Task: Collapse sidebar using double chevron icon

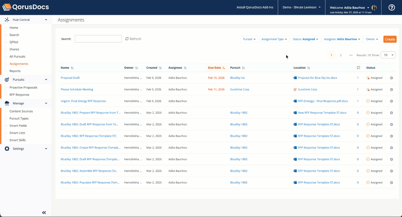Action: coord(44,213)
